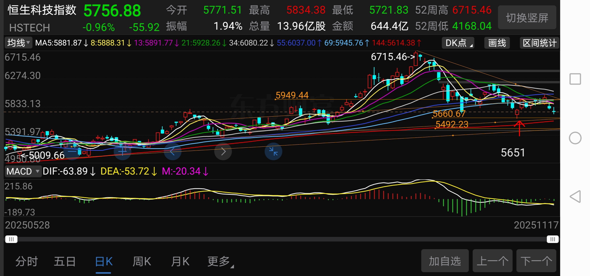
Task: Toggle to portrait mode via 切换竖屏
Action: pyautogui.click(x=527, y=18)
